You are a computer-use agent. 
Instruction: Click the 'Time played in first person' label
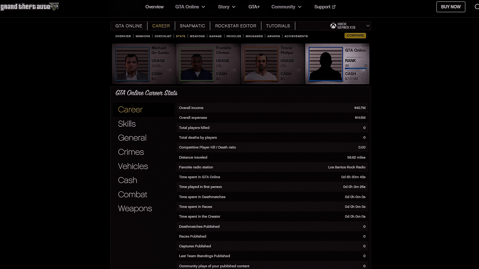click(x=200, y=187)
